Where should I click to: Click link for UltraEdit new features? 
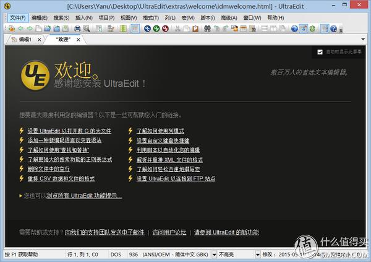coord(226,232)
